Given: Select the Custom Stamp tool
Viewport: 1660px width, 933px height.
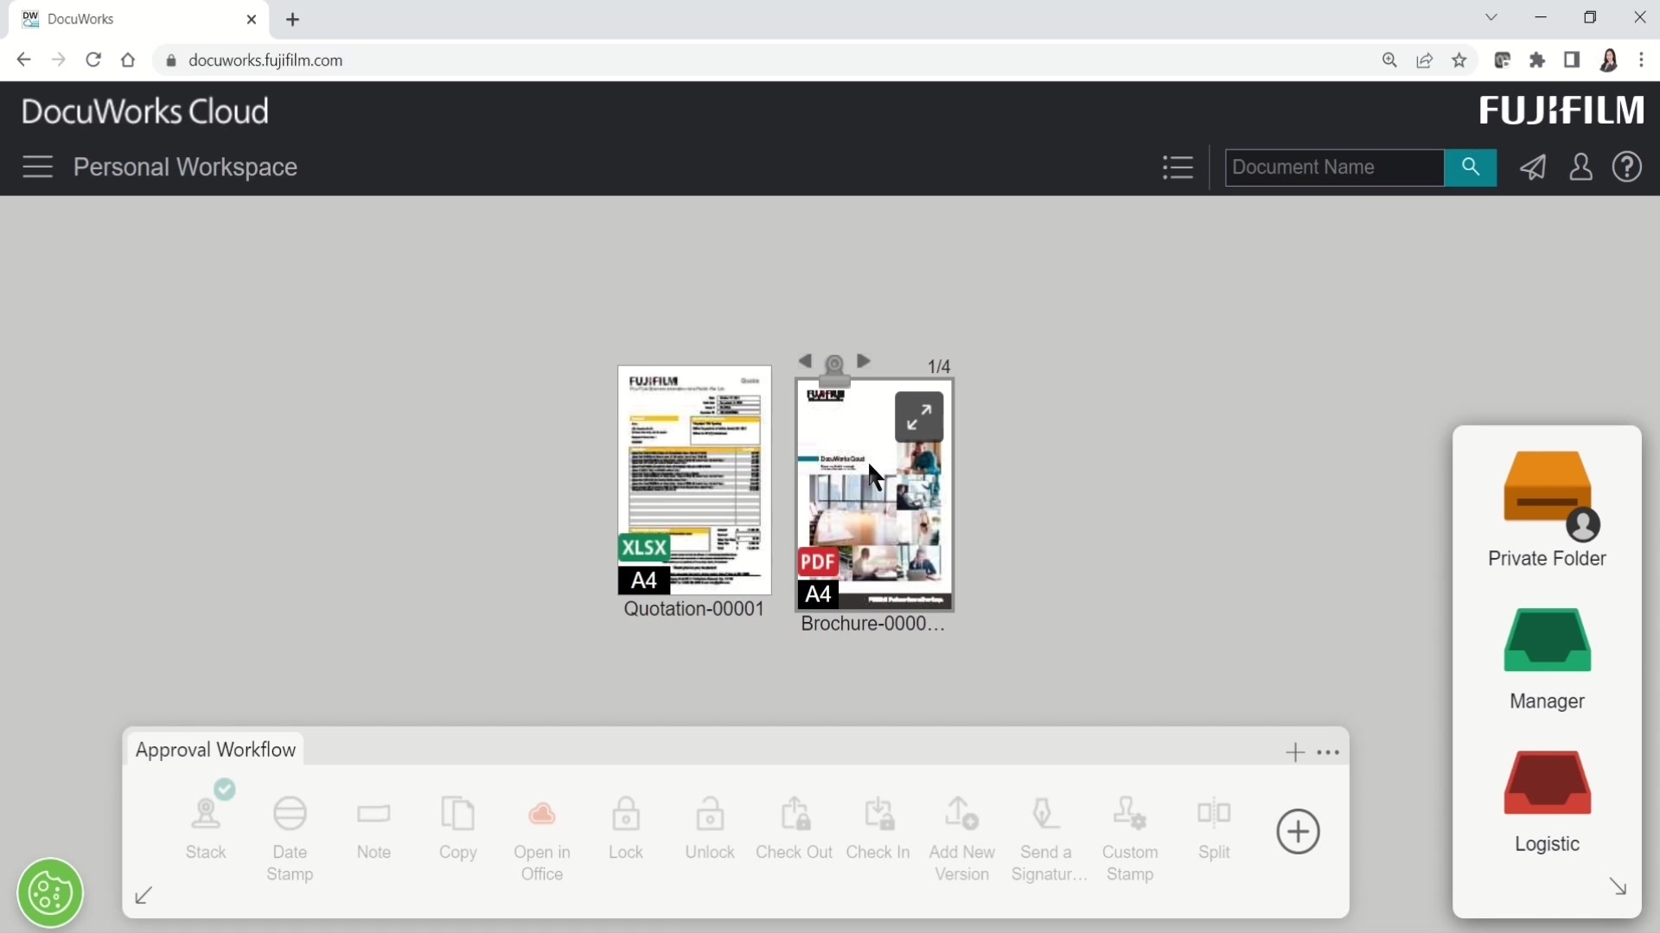Looking at the screenshot, I should 1130,840.
